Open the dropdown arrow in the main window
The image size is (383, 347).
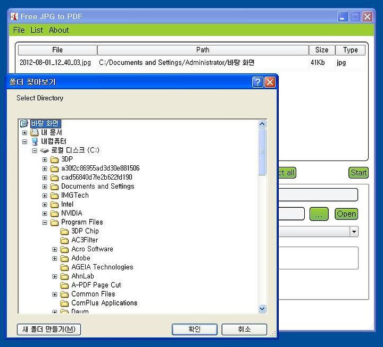click(x=354, y=232)
